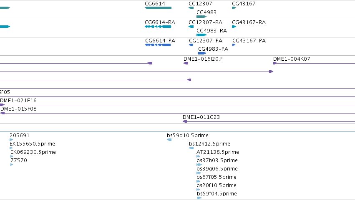Viewport: 355px width, 200px height.
Task: Select the 77570 EST glyph
Action: pos(12,165)
